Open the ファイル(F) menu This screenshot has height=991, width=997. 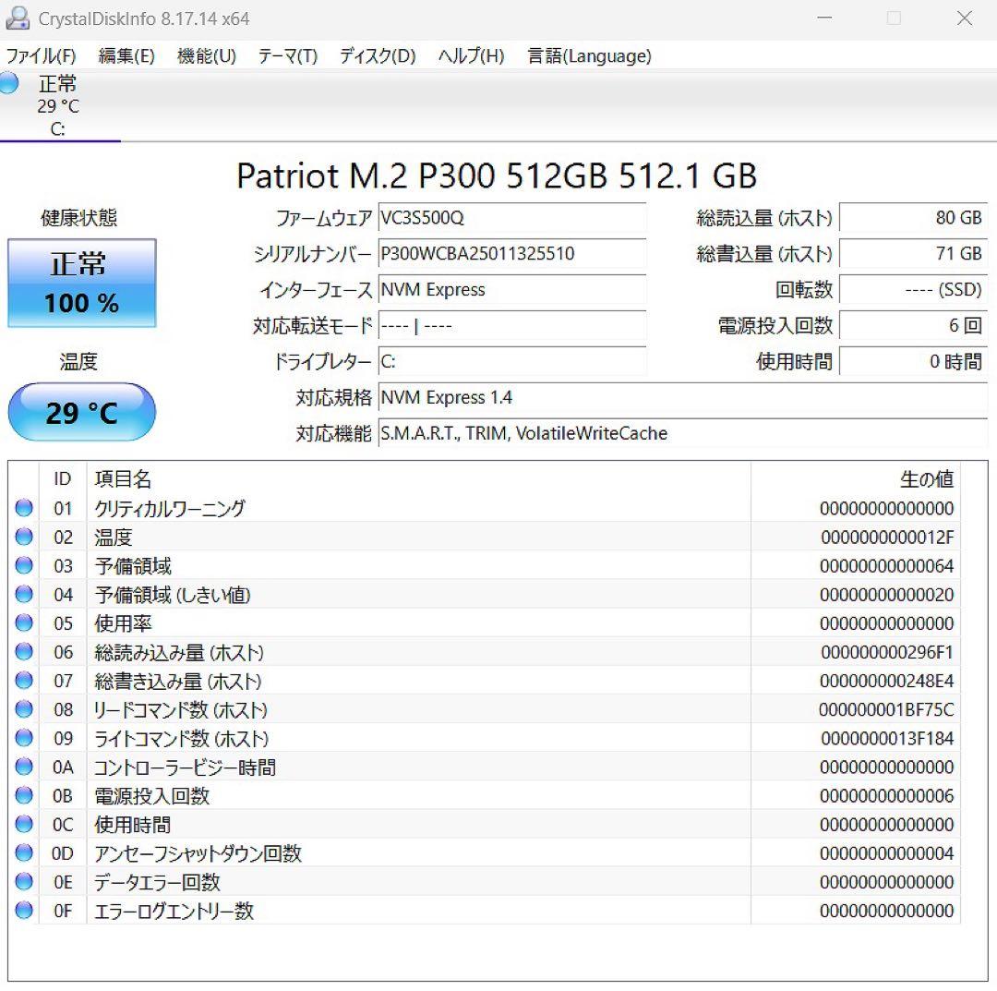pyautogui.click(x=39, y=56)
